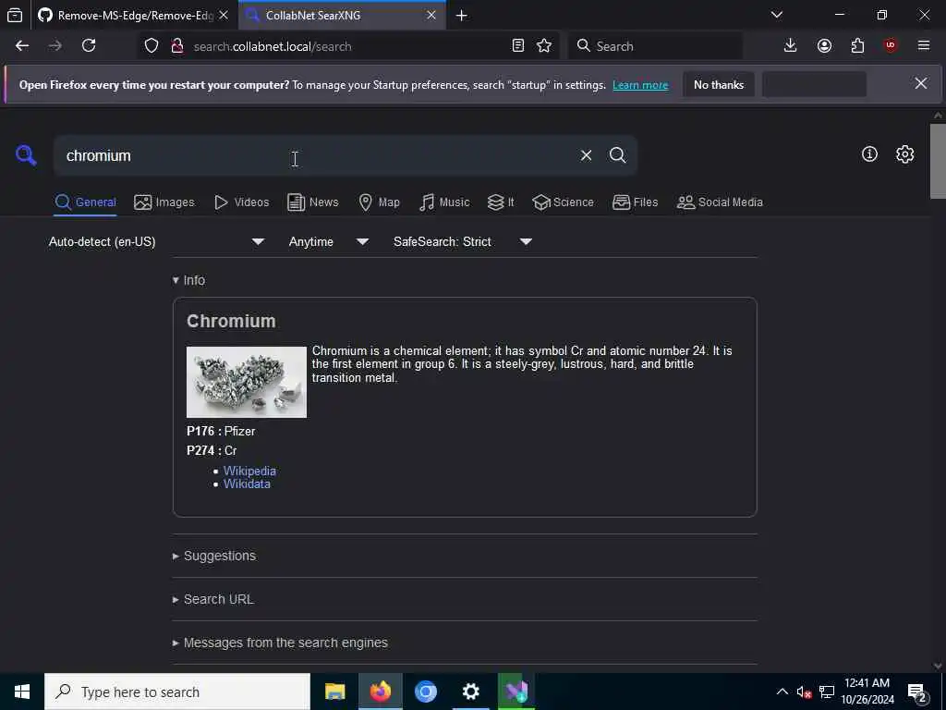The height and width of the screenshot is (710, 946).
Task: Select the Social Media category
Action: point(720,202)
